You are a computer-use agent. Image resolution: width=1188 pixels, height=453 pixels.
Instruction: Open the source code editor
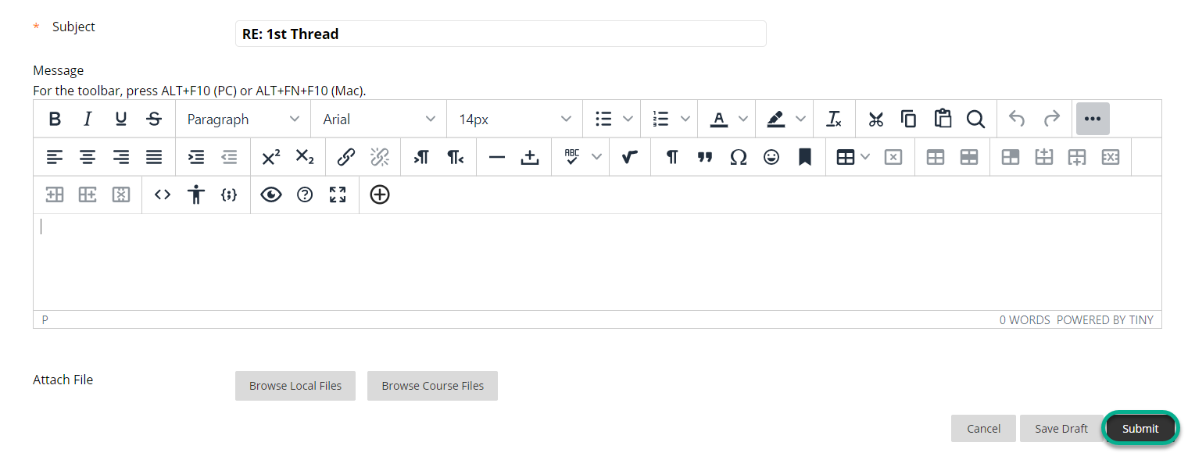point(163,194)
